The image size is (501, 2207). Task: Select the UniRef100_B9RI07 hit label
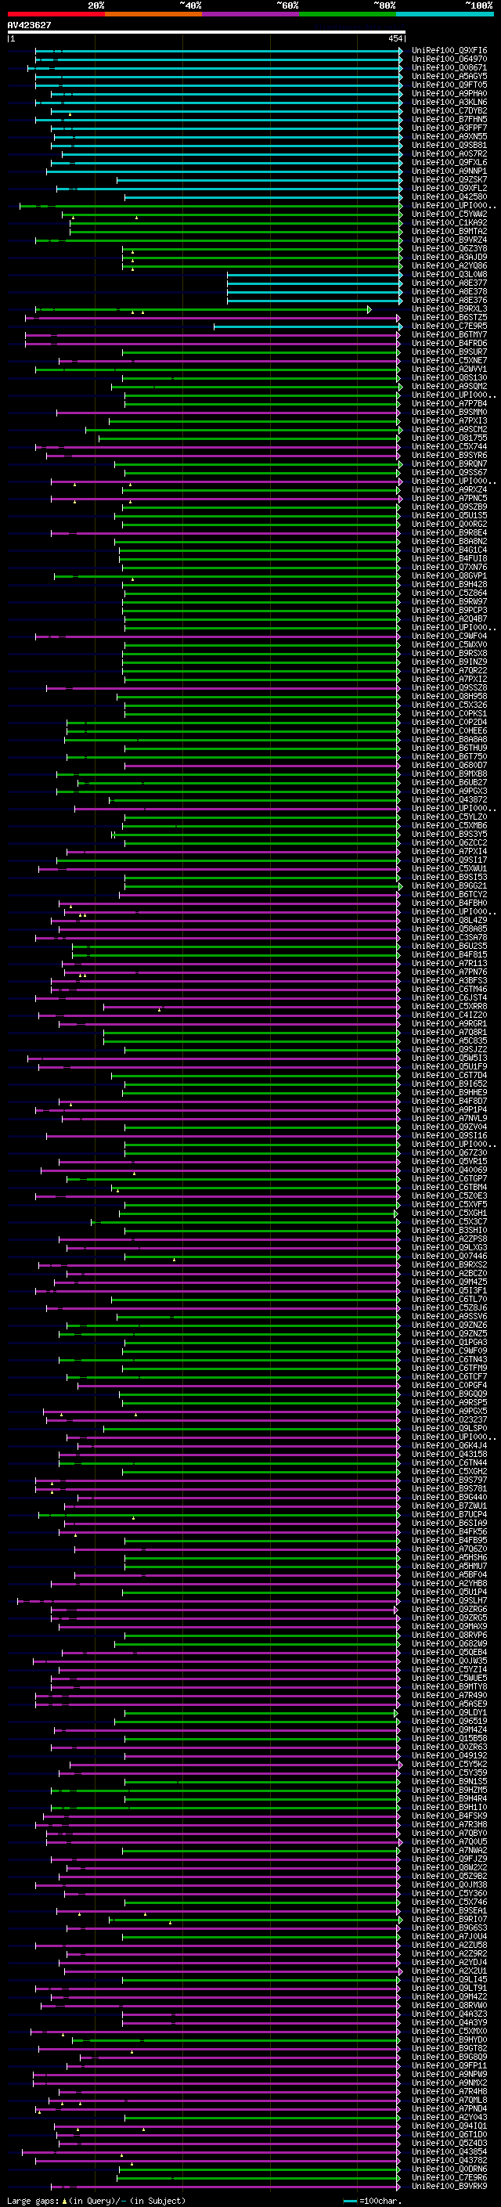pyautogui.click(x=449, y=1919)
